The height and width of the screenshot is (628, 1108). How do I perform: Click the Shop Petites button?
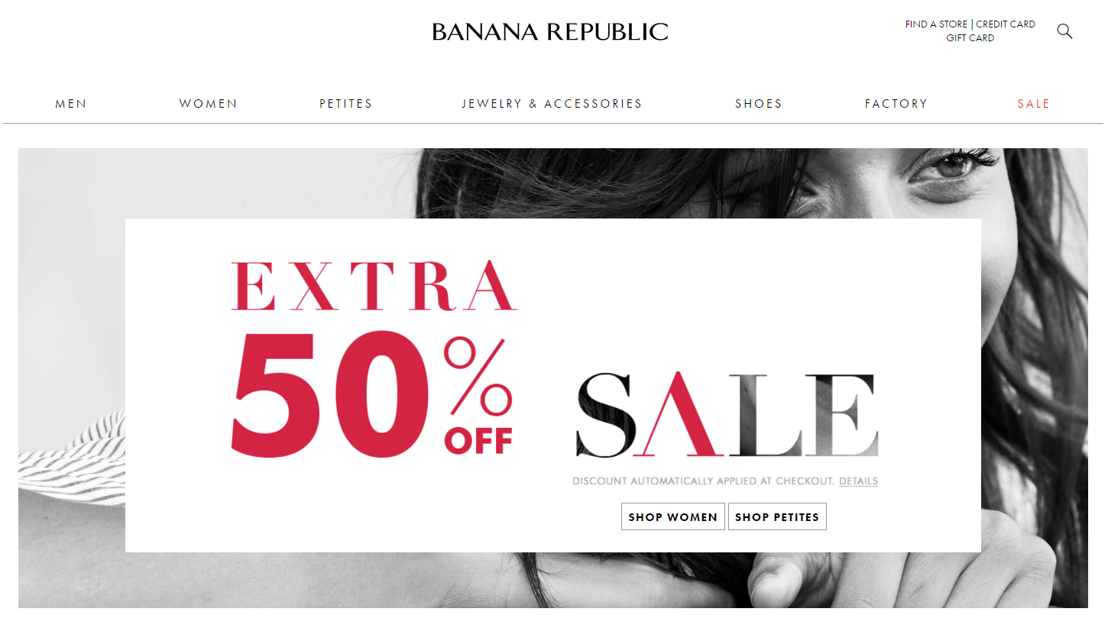coord(777,517)
